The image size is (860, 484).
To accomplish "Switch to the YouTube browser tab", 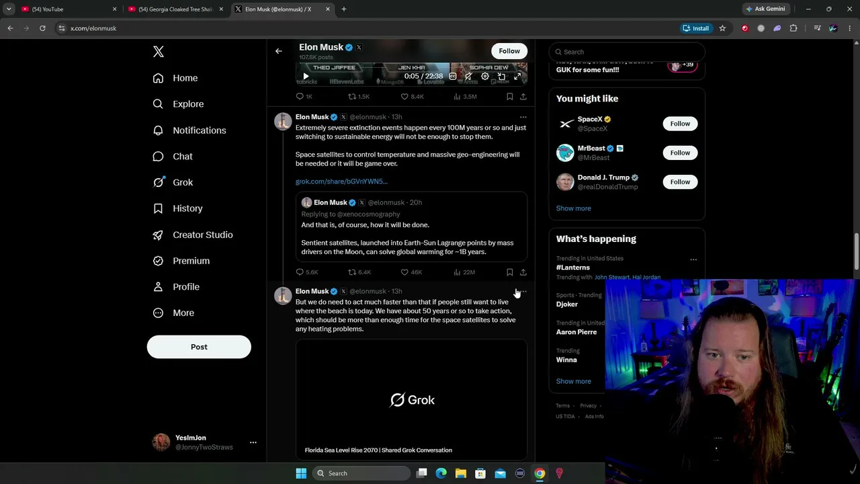I will [x=69, y=9].
